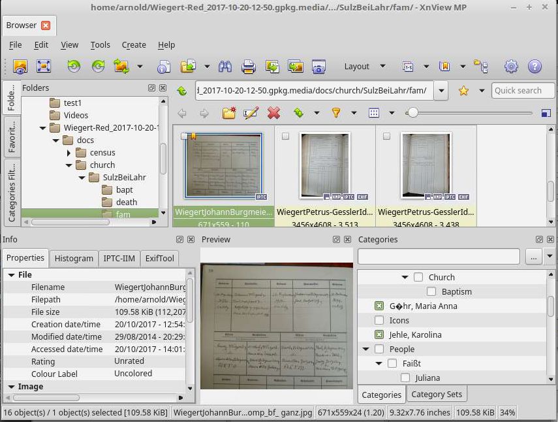Viewport: 558px width, 422px height.
Task: Open the Layout dropdown
Action: (x=364, y=67)
